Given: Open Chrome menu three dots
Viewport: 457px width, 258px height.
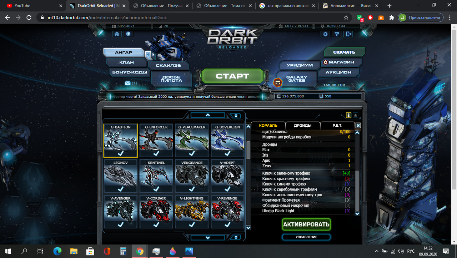Looking at the screenshot, I should (x=450, y=17).
